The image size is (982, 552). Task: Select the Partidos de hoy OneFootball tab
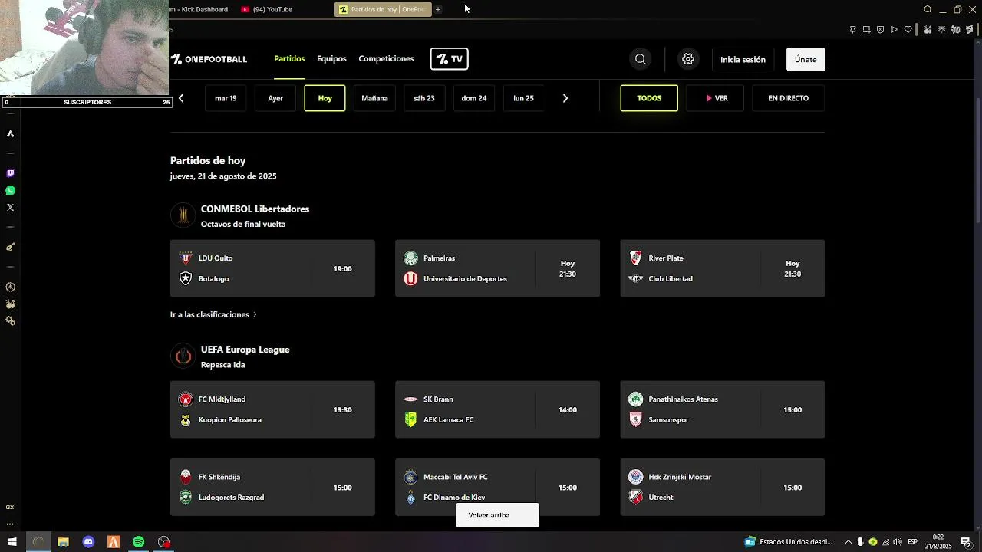coord(382,9)
